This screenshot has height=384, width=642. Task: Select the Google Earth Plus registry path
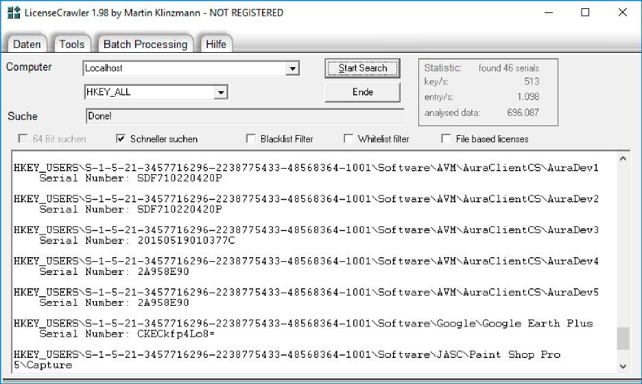(x=303, y=324)
